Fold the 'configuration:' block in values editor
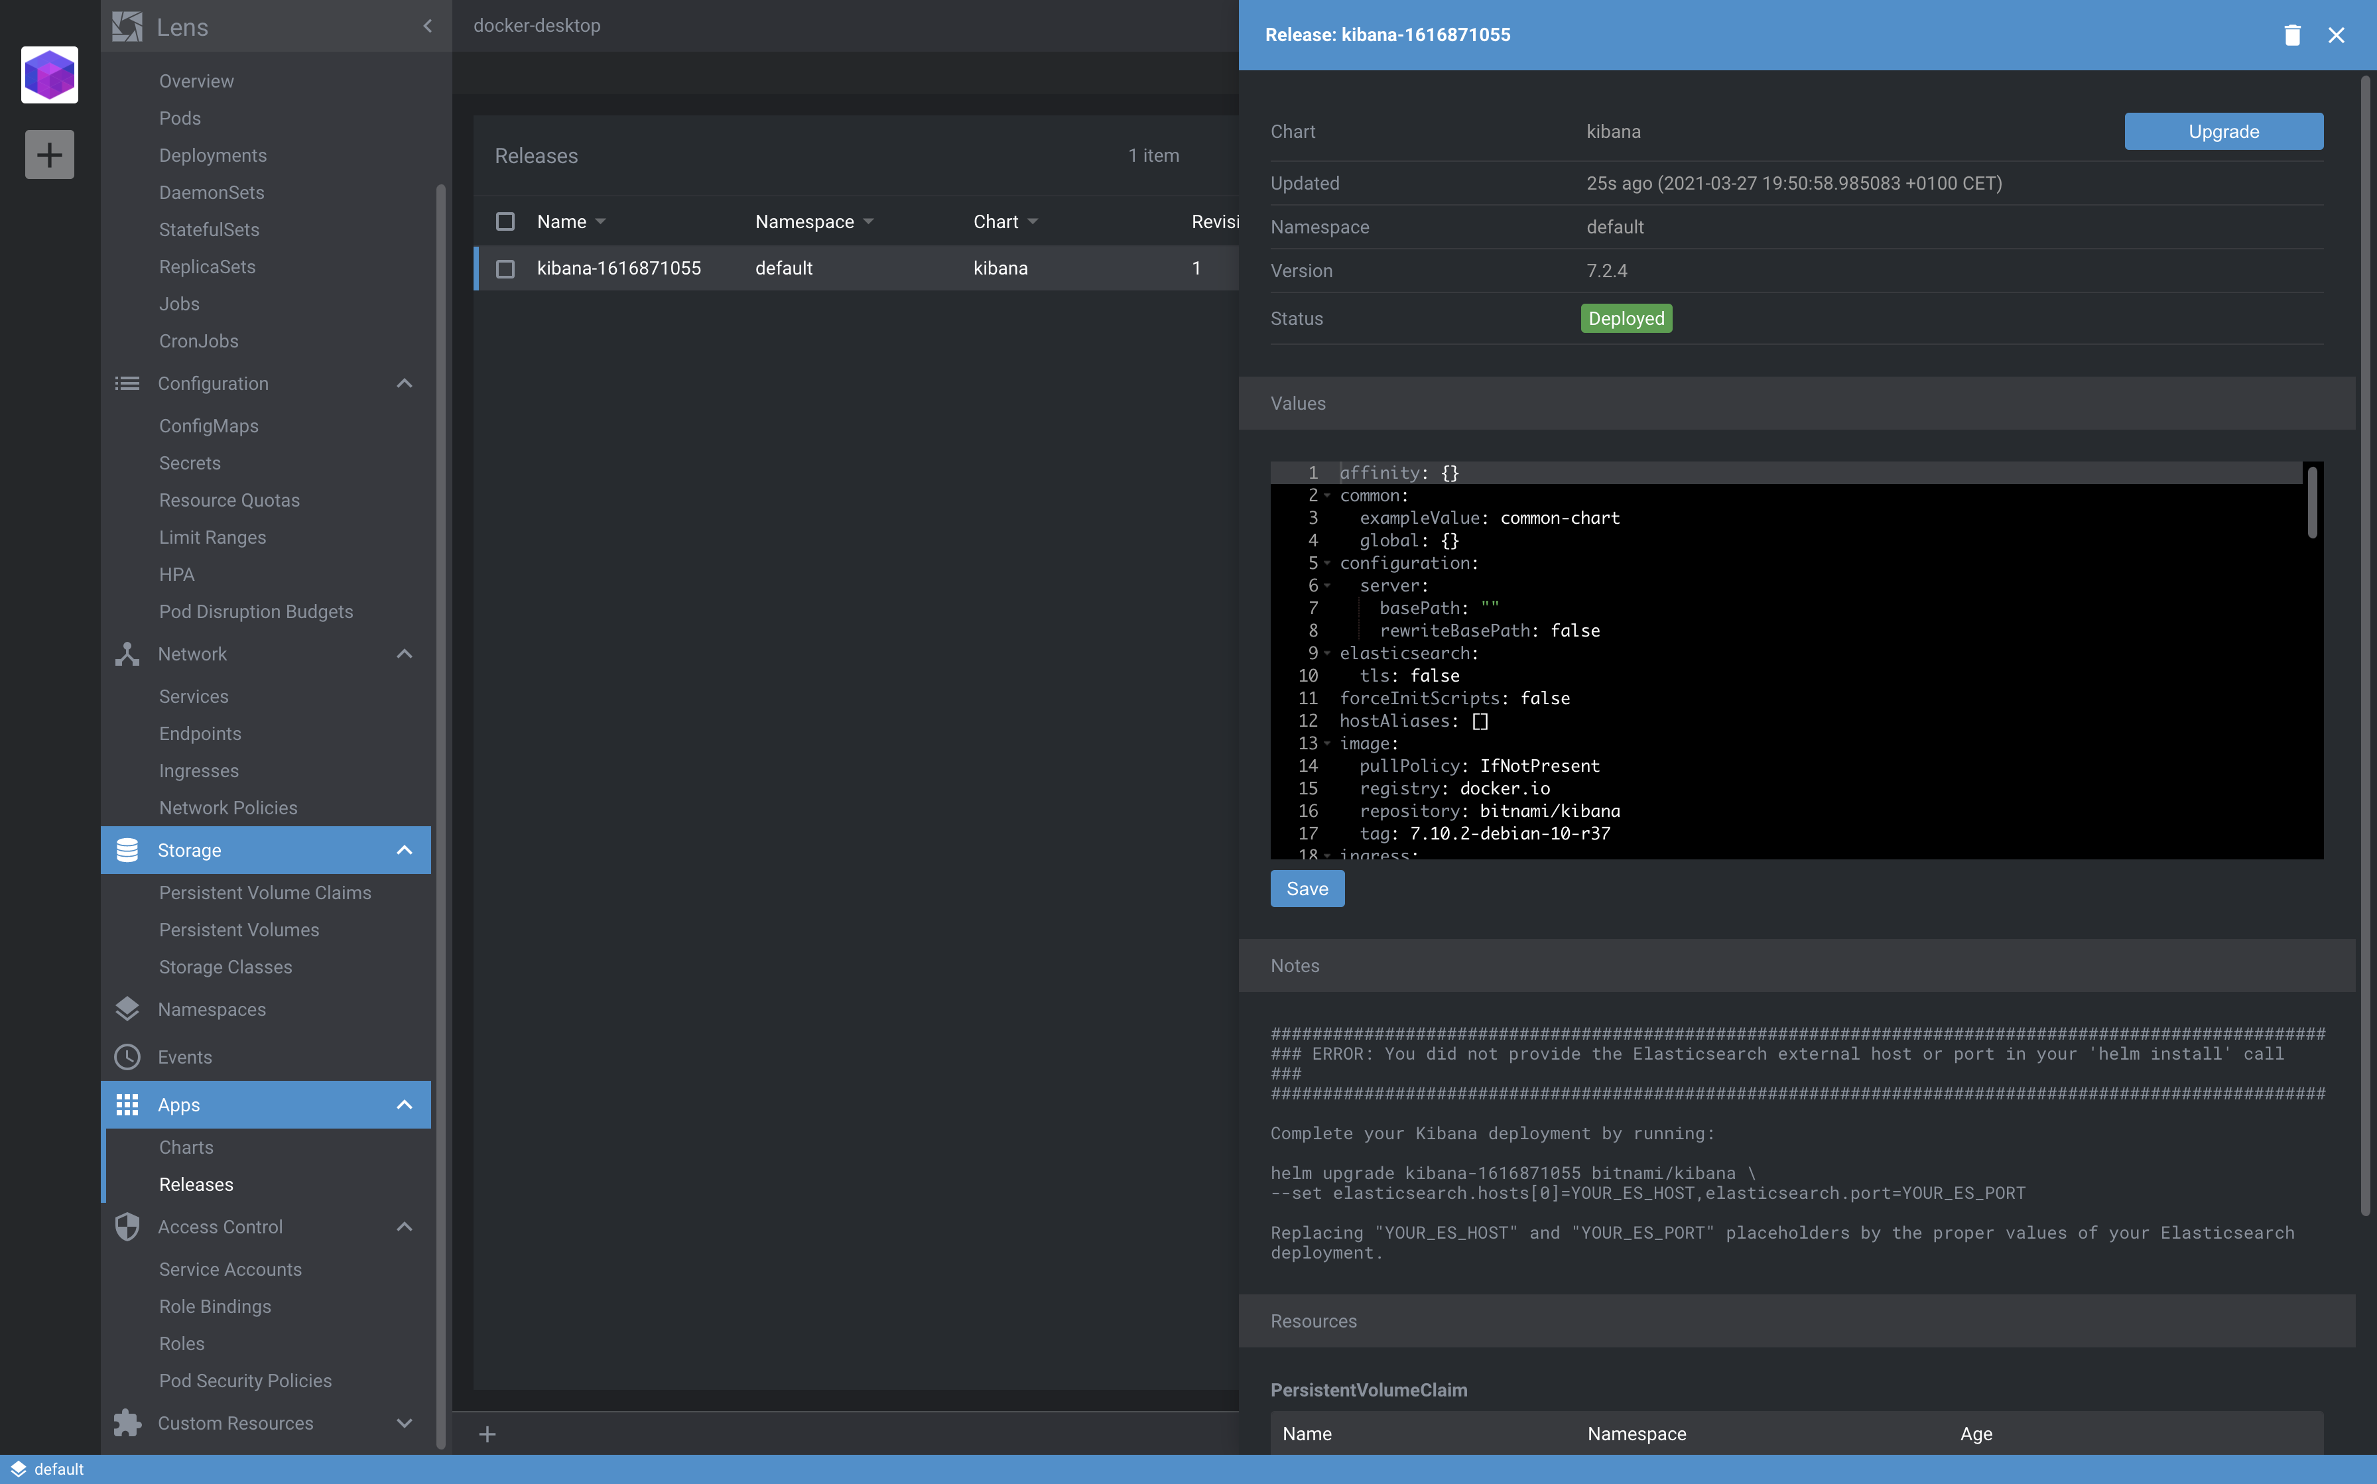The width and height of the screenshot is (2377, 1484). pos(1327,564)
